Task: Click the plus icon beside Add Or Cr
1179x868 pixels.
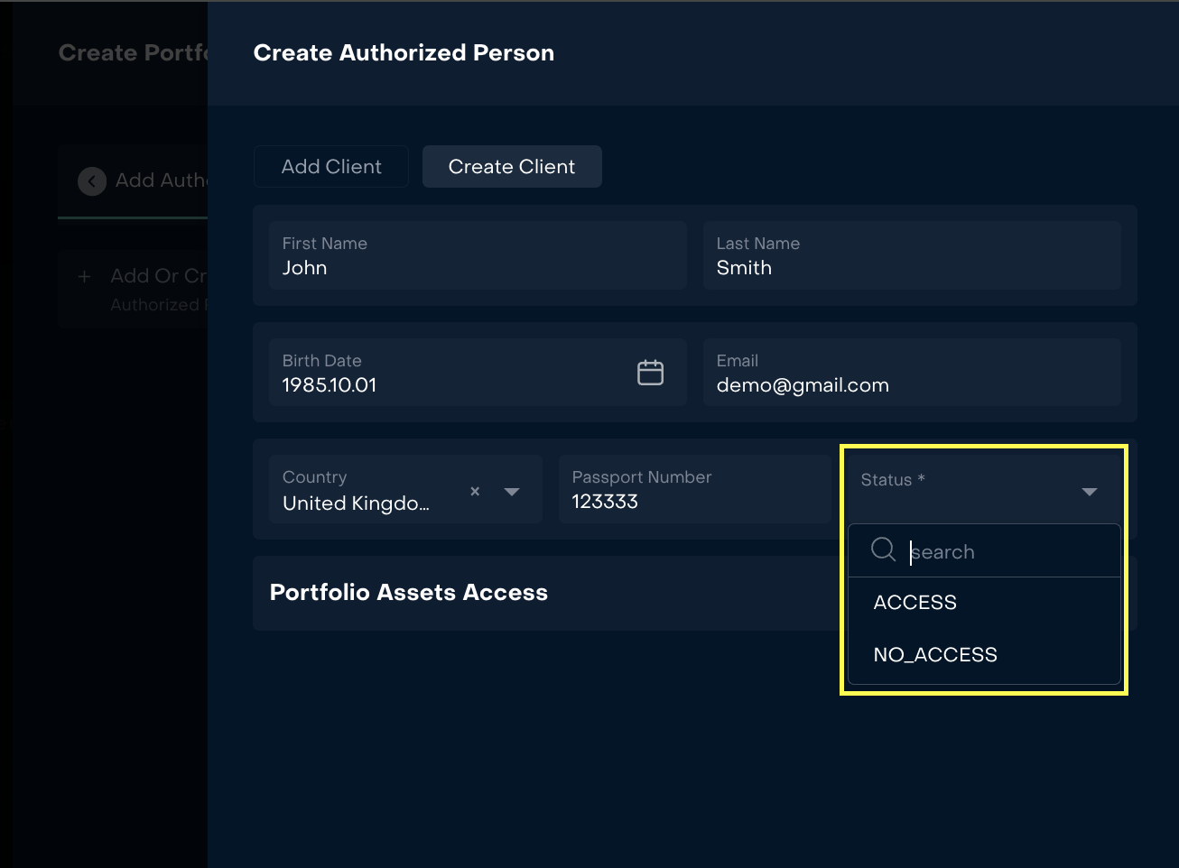Action: [84, 277]
